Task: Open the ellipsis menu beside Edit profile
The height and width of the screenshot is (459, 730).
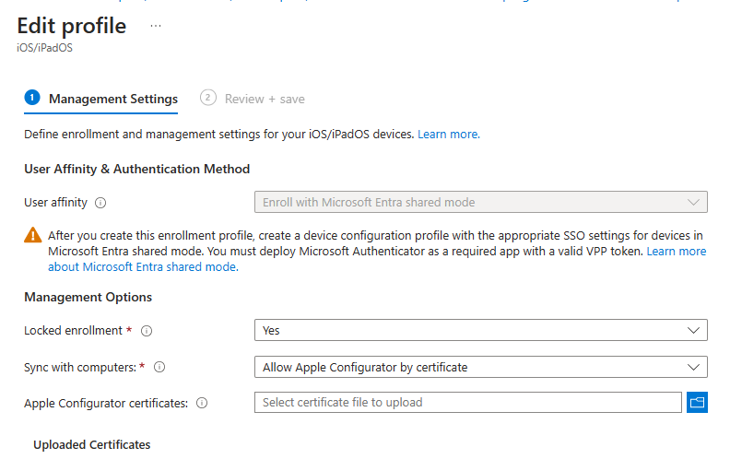Action: tap(156, 26)
